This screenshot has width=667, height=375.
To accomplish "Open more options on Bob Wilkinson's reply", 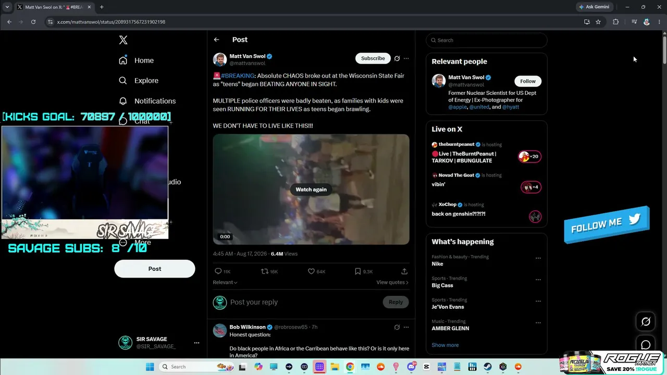I will tap(406, 327).
